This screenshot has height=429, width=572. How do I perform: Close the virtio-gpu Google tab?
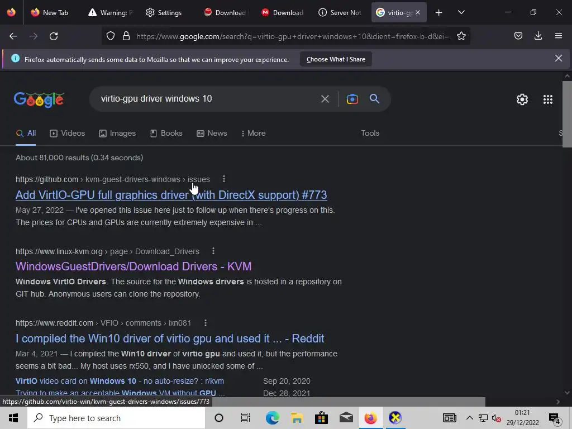(x=418, y=13)
